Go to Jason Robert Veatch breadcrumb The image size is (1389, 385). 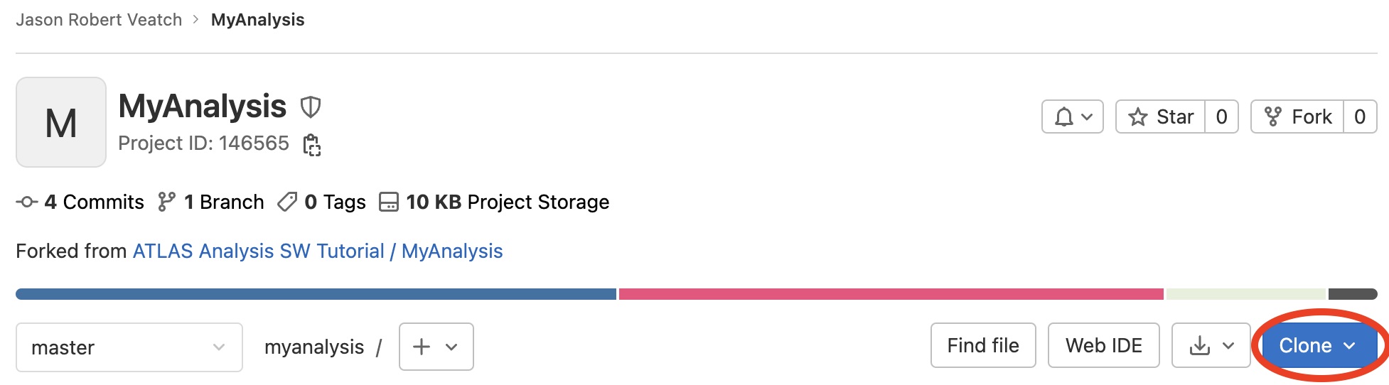99,20
